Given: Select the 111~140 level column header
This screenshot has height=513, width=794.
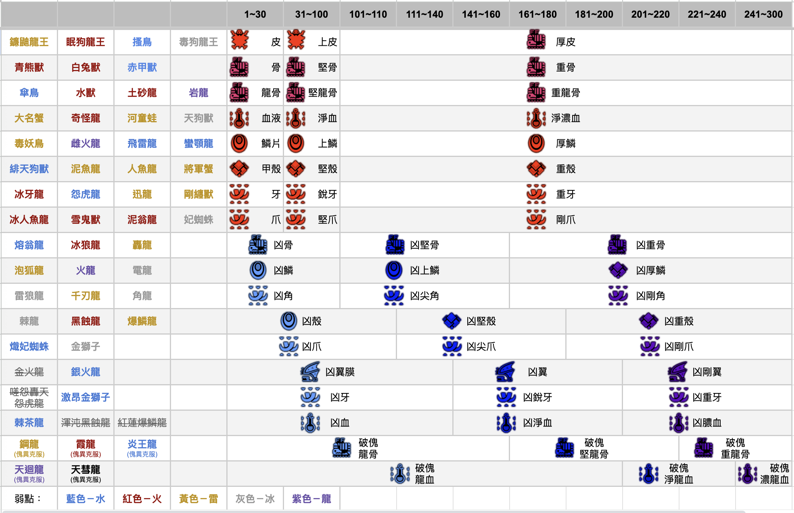Looking at the screenshot, I should tap(425, 15).
